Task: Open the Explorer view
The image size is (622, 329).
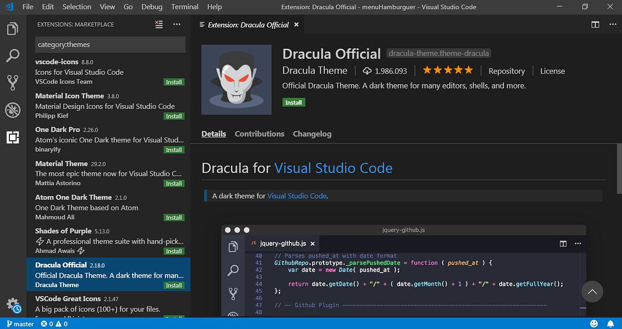Action: click(13, 29)
